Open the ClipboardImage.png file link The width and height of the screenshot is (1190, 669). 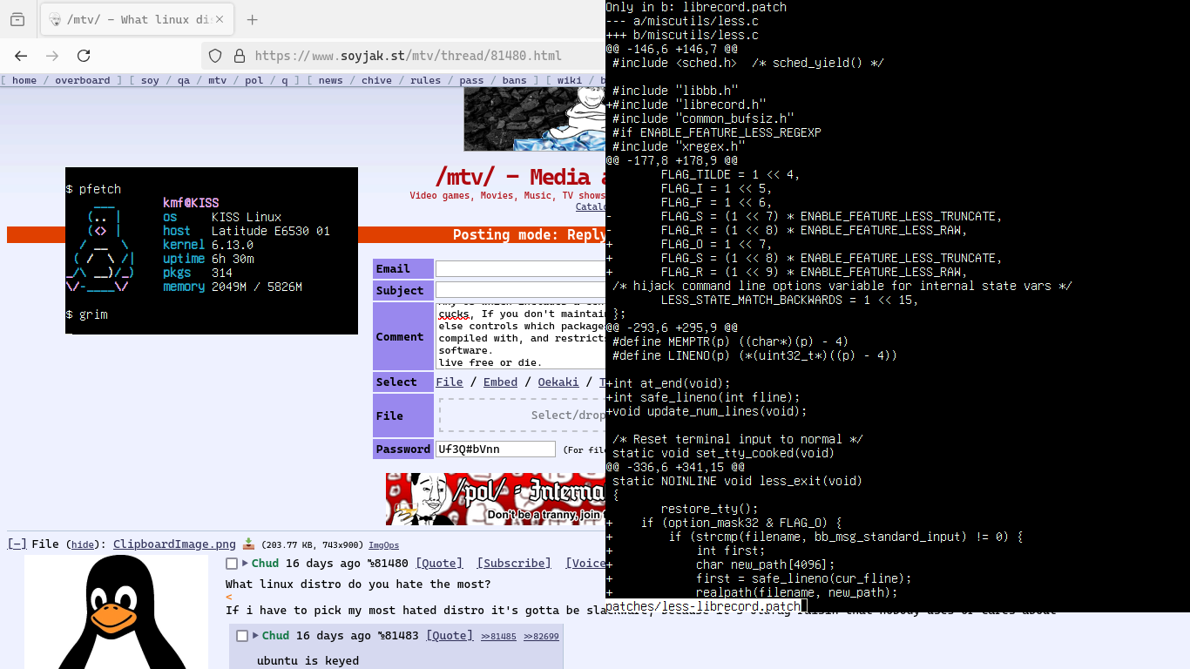[x=174, y=544]
